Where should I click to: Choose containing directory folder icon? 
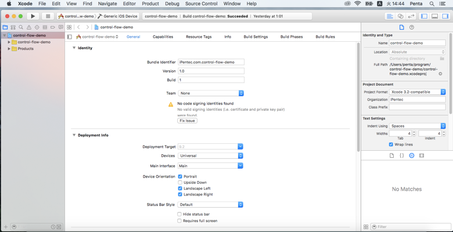pos(442,58)
